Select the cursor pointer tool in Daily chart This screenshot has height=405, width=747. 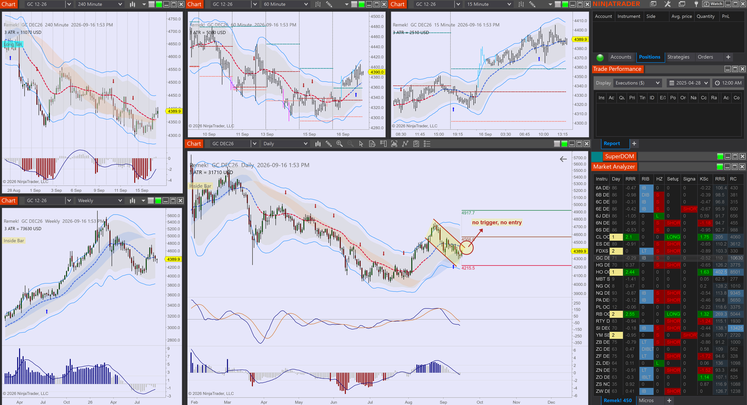[x=361, y=144]
